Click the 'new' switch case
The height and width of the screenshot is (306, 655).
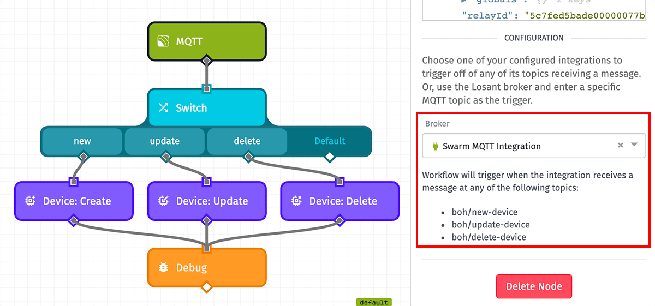click(x=82, y=141)
